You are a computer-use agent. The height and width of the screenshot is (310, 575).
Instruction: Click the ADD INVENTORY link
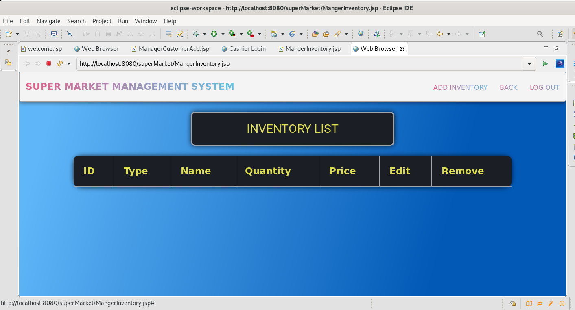[460, 87]
